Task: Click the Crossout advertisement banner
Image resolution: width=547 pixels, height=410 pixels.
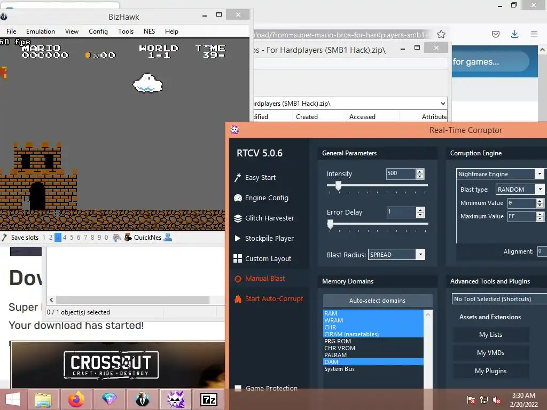Action: click(x=118, y=365)
